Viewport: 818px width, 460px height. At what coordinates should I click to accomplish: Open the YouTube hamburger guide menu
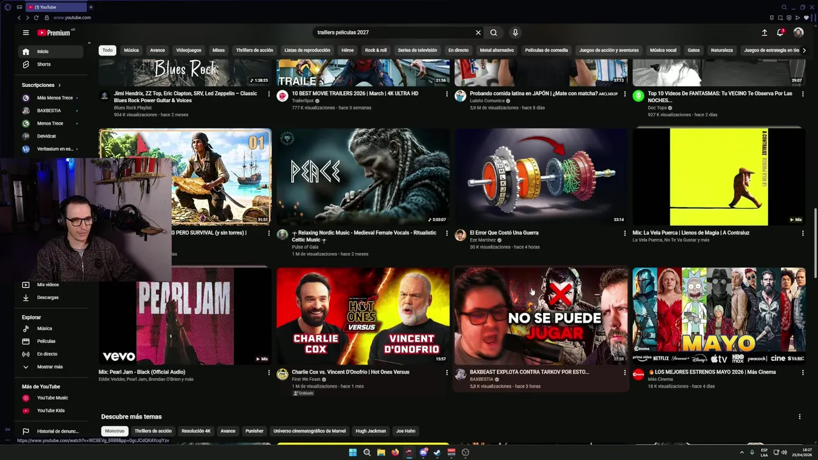[x=26, y=33]
